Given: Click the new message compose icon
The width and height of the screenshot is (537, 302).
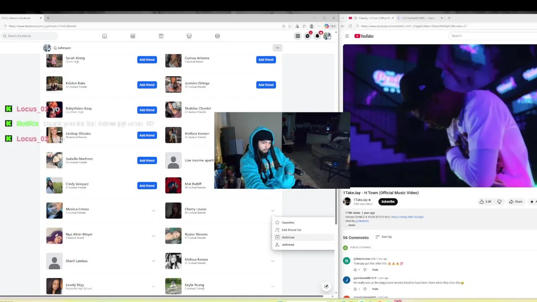Looking at the screenshot, I should pos(326,286).
